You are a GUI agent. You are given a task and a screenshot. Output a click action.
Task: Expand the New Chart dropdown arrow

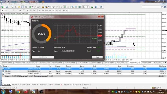point(4,7)
